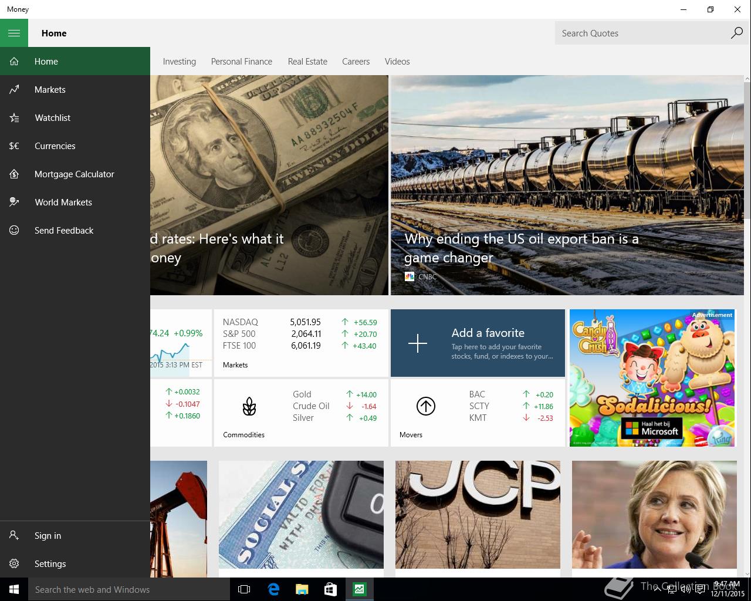The width and height of the screenshot is (751, 601).
Task: Click the scrollbar down arrow
Action: click(747, 573)
